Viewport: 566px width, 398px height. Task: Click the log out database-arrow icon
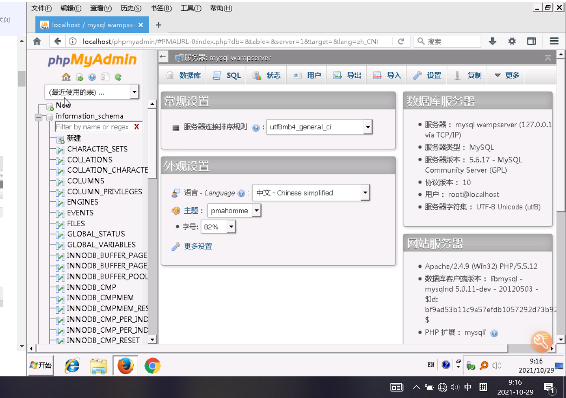80,77
